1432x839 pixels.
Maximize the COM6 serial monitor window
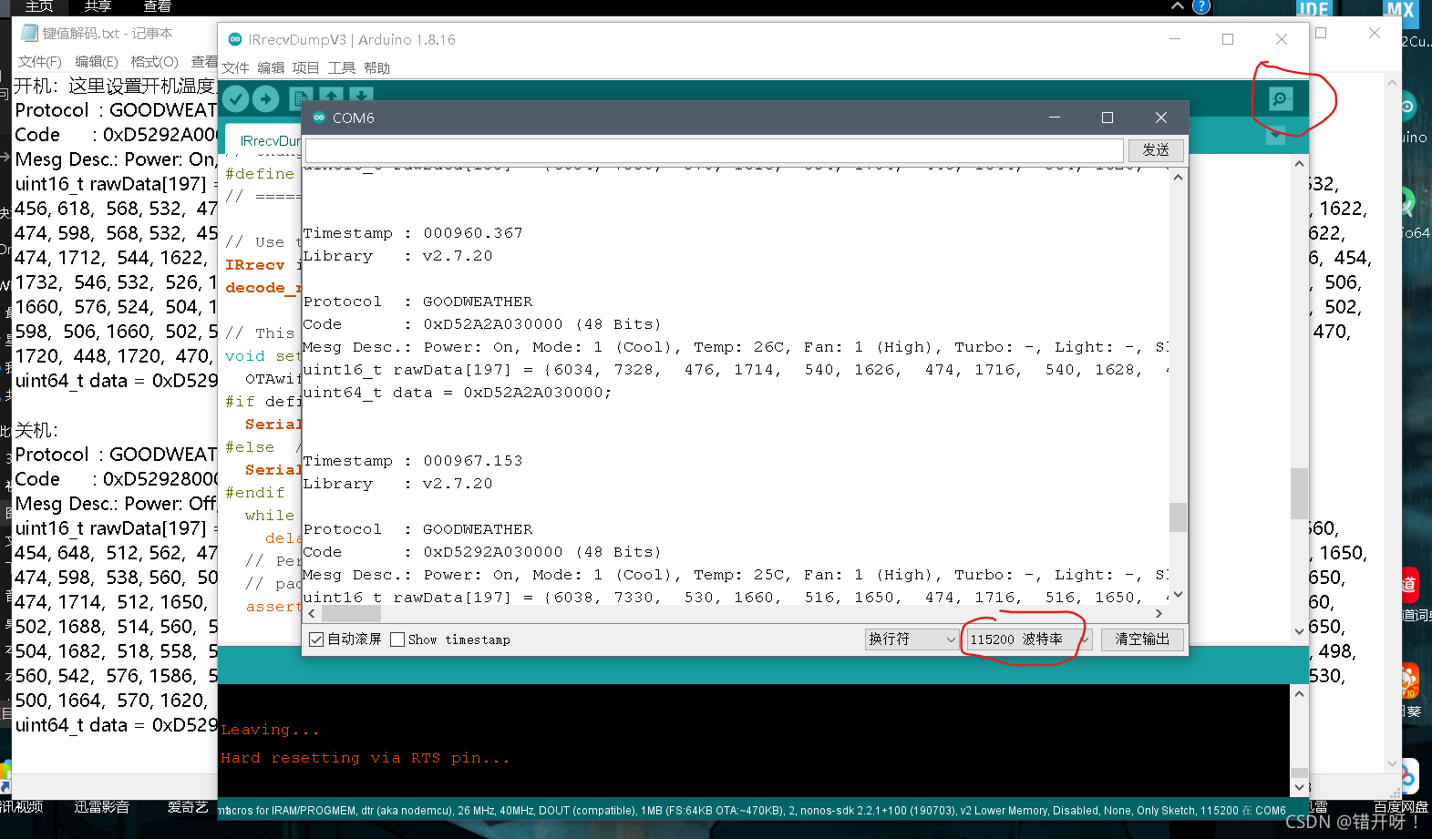[1107, 118]
